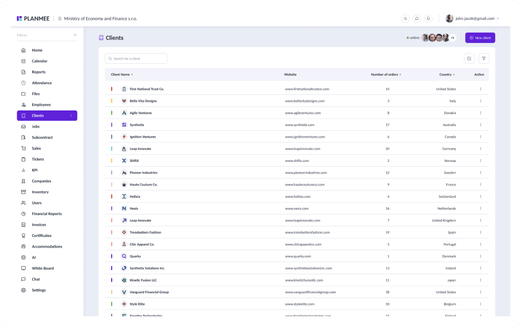Click the Kinetic Fusion LLC logo icon
This screenshot has height=327, width=521.
click(x=124, y=280)
